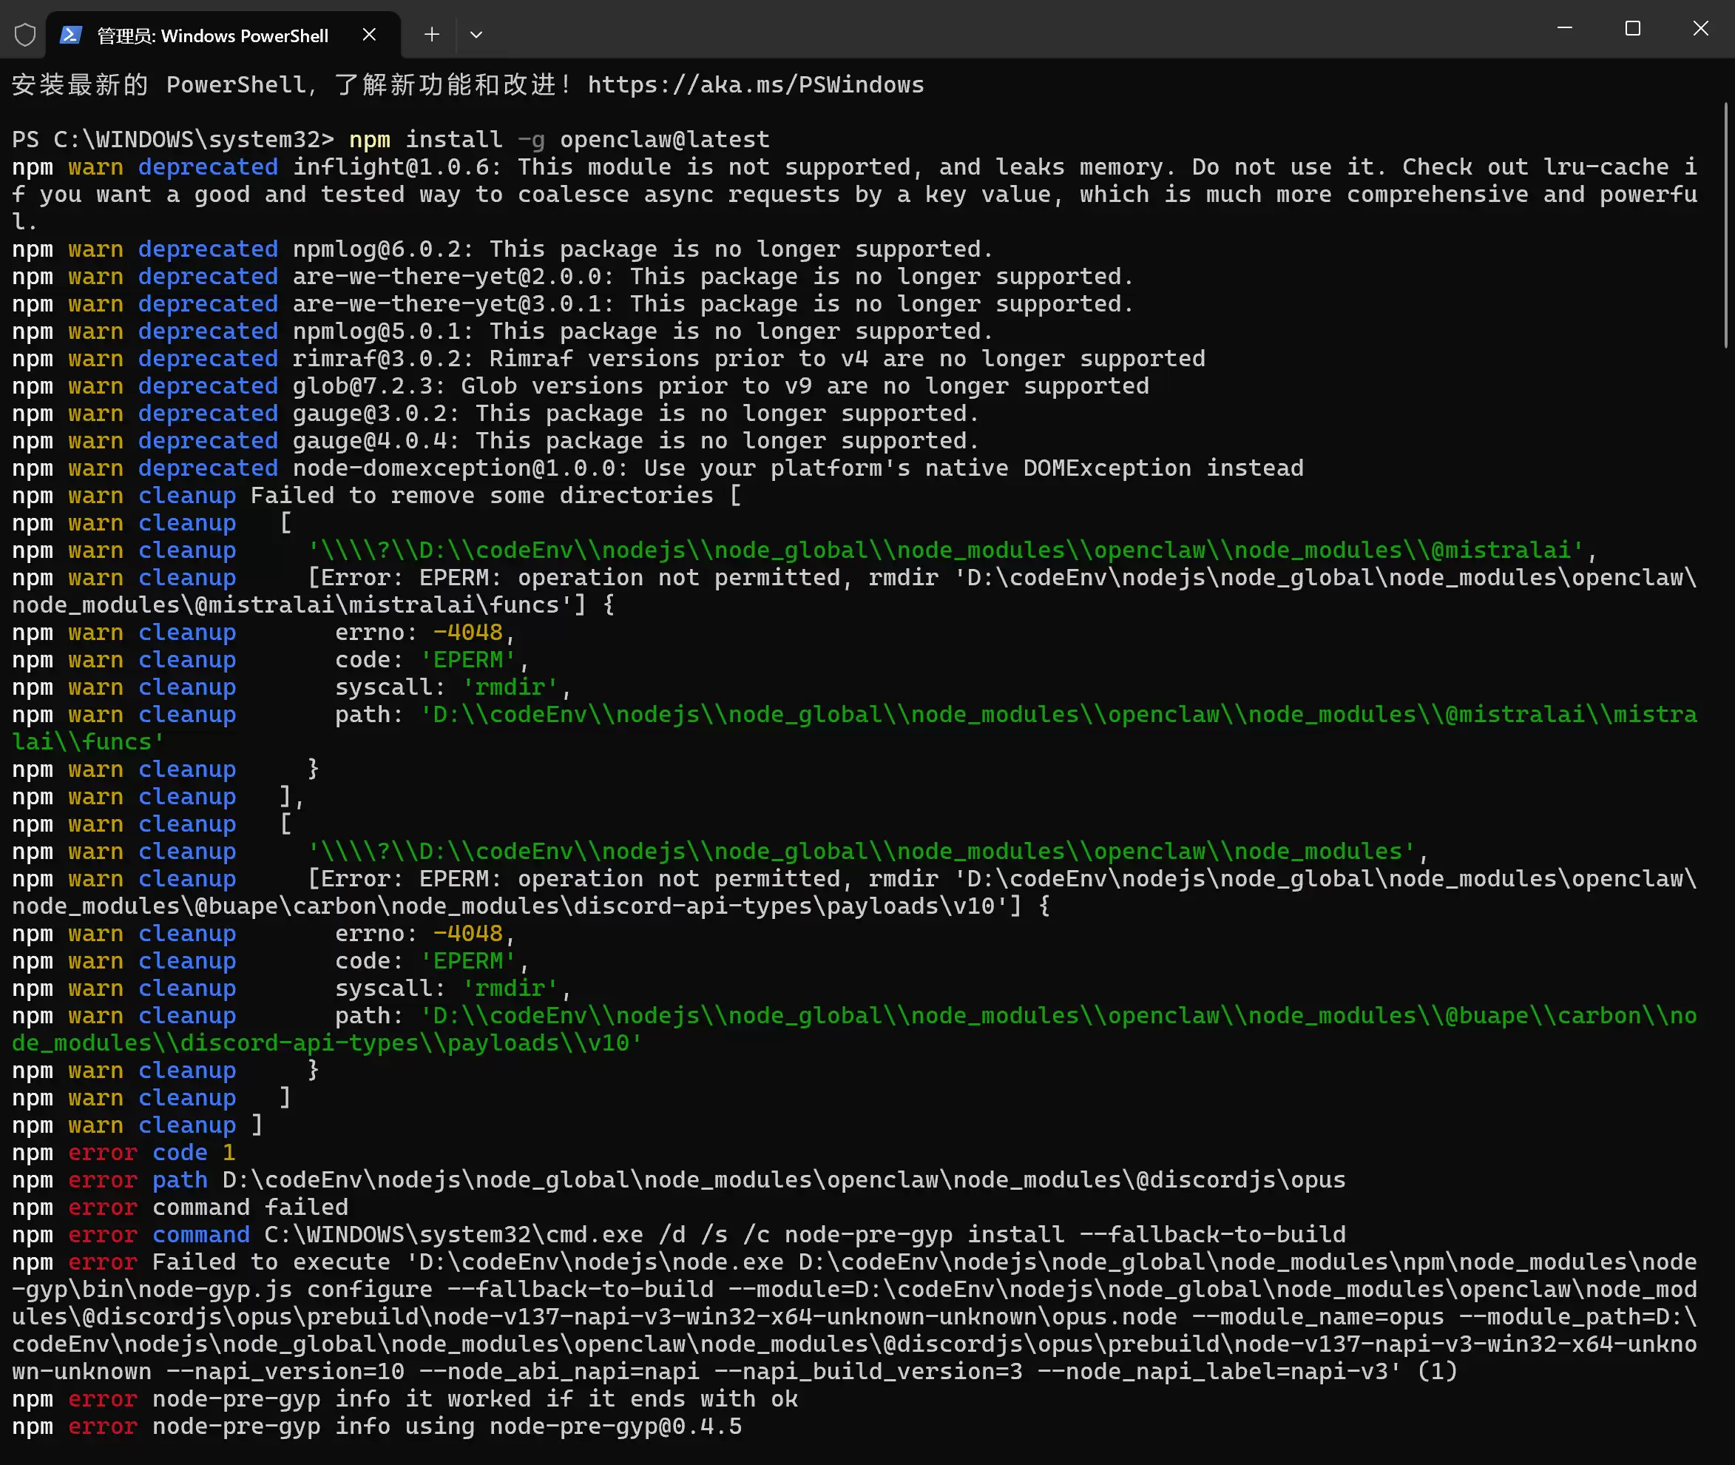This screenshot has width=1735, height=1465.
Task: Click the administrator shield icon
Action: click(25, 35)
